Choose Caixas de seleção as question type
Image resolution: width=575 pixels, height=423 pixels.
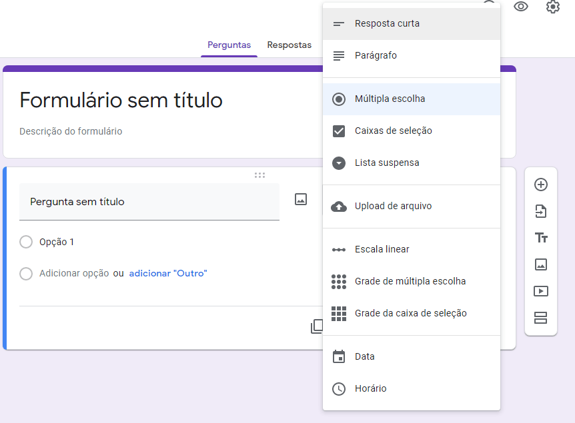[394, 132]
